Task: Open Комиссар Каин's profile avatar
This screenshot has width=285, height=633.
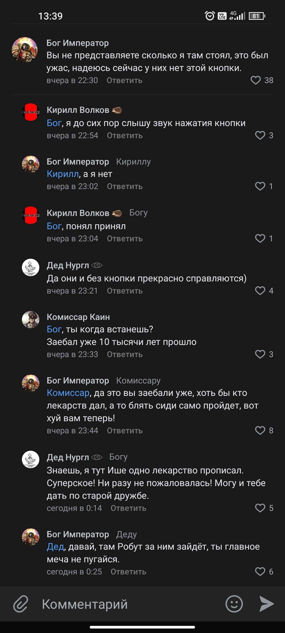Action: coord(31,320)
